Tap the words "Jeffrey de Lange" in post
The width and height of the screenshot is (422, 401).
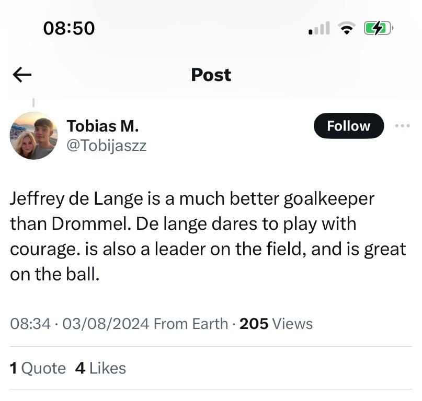coord(74,200)
